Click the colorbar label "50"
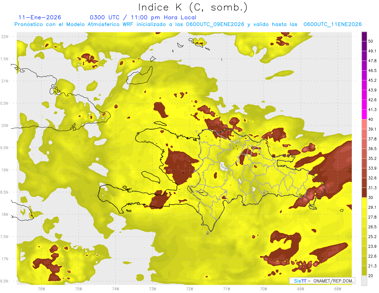Screen dimensions: 379x293 point(371,41)
